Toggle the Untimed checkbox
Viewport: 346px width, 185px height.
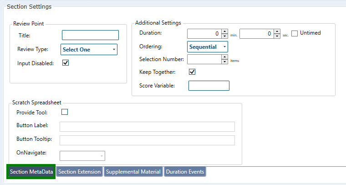pos(295,33)
